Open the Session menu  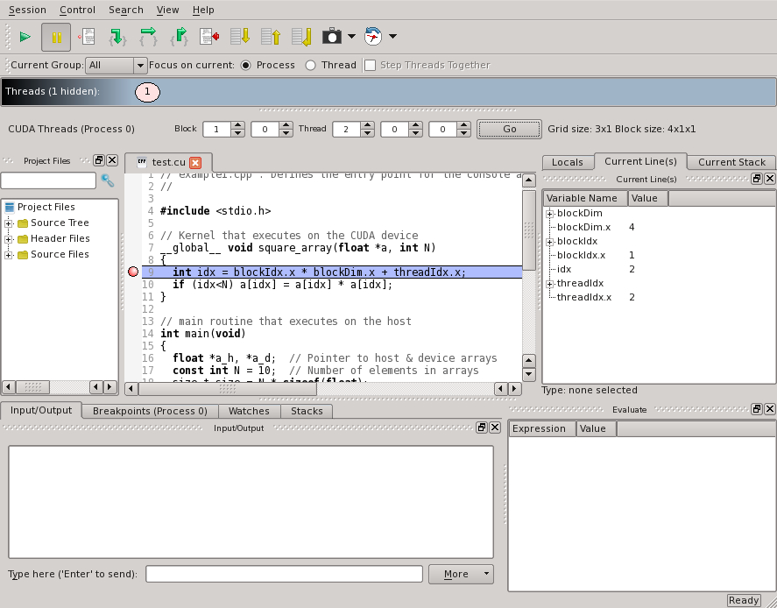click(x=27, y=10)
